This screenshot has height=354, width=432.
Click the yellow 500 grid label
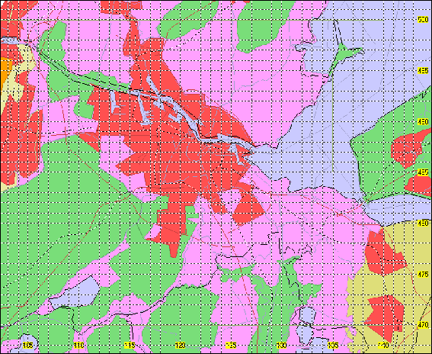[x=423, y=20]
